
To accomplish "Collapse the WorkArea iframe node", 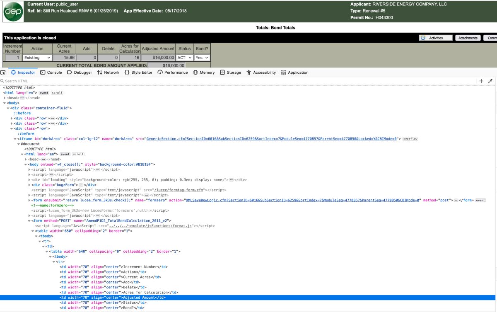I will tap(15, 139).
